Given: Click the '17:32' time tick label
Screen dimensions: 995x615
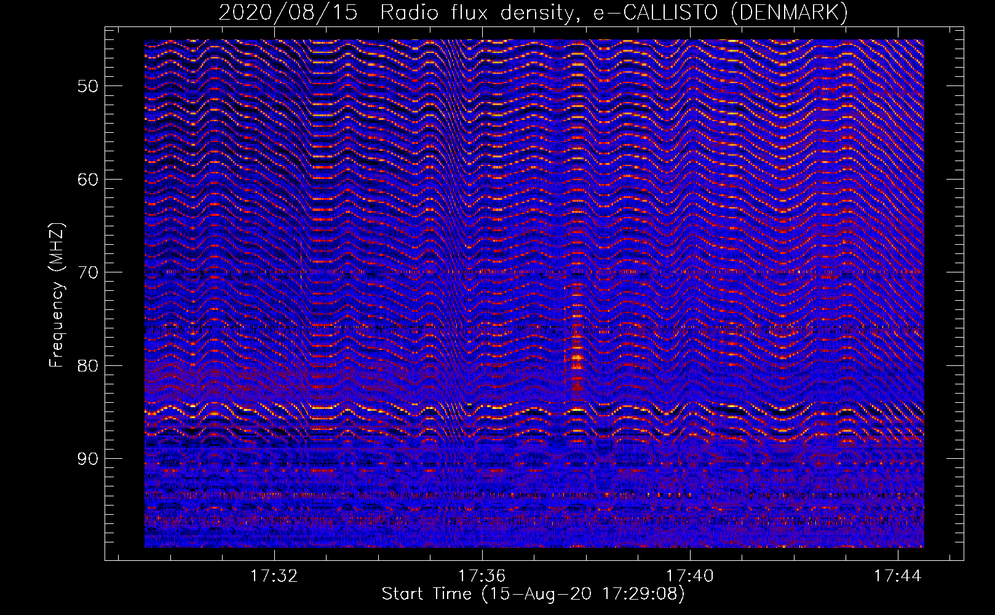Looking at the screenshot, I should pos(274,576).
